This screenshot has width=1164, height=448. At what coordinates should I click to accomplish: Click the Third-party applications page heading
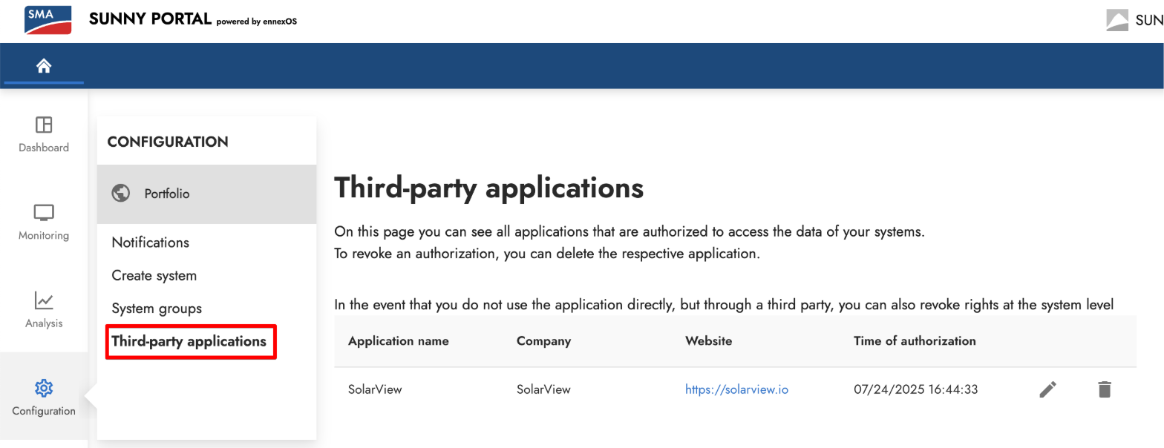point(488,188)
